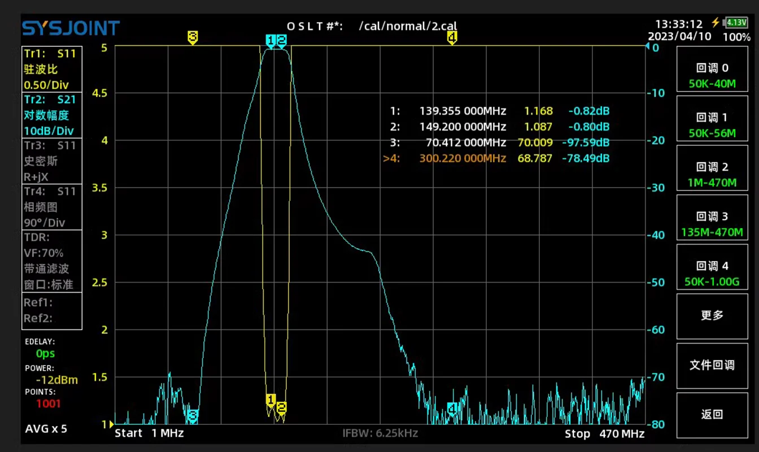
Task: Click the SYSJOINT logo
Action: coord(71,28)
